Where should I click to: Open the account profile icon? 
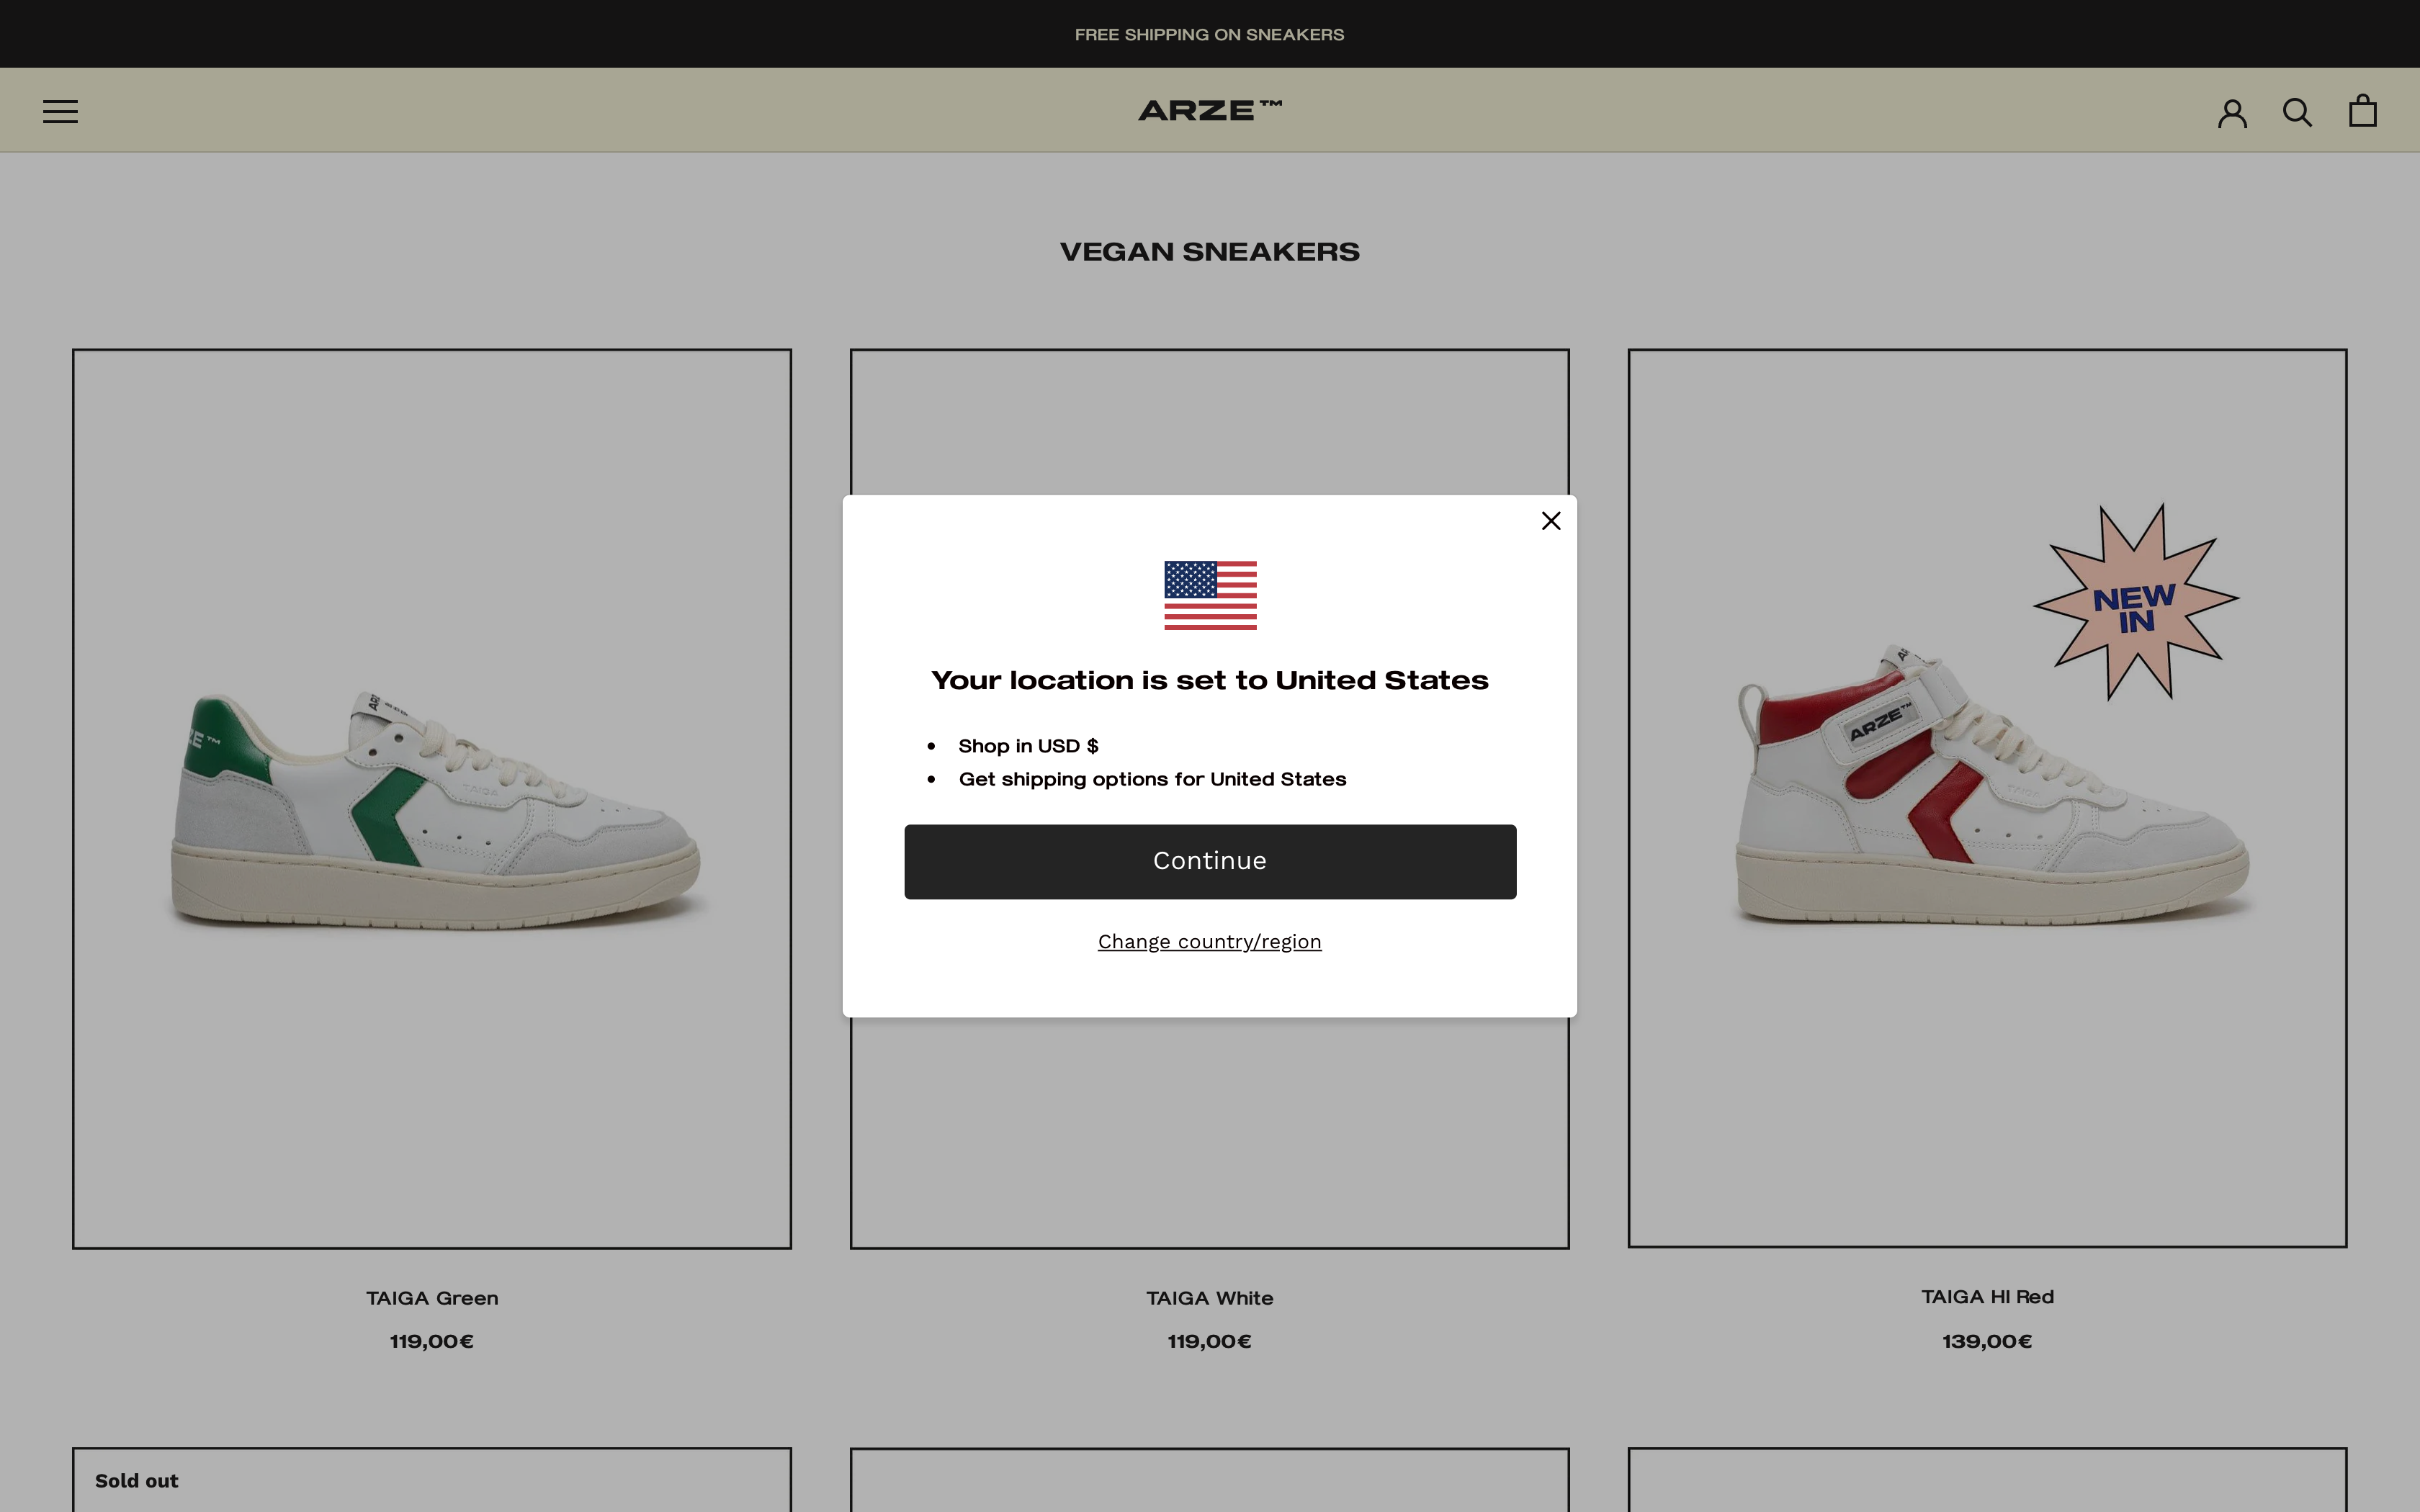[2232, 112]
